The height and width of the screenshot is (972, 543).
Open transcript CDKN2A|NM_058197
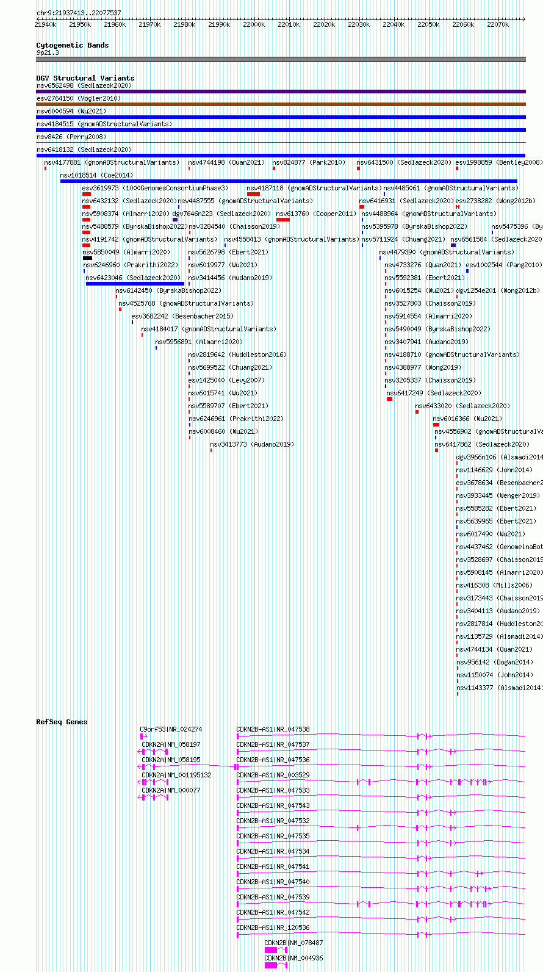171,744
